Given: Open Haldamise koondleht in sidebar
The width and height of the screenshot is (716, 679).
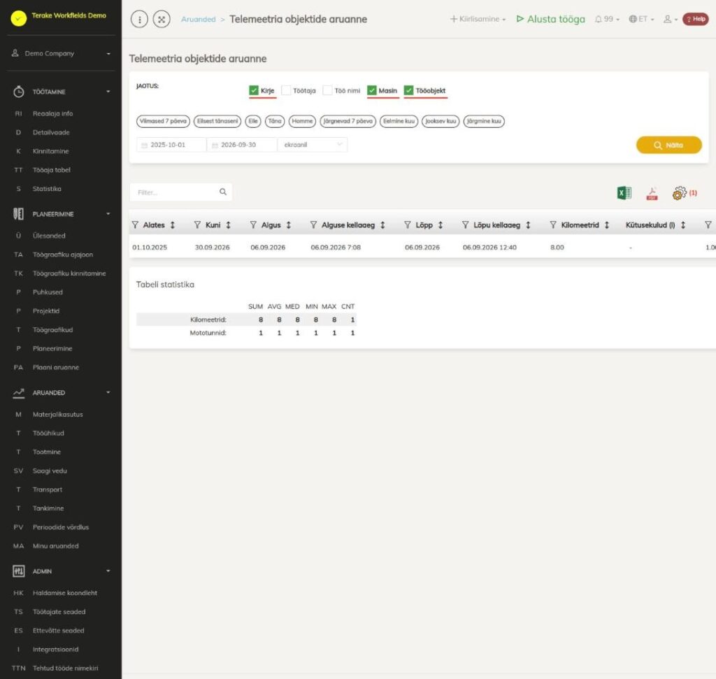Looking at the screenshot, I should [x=65, y=593].
